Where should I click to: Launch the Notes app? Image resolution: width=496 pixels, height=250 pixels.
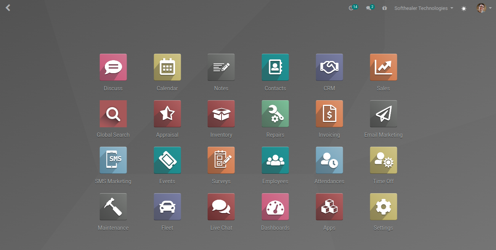point(221,67)
